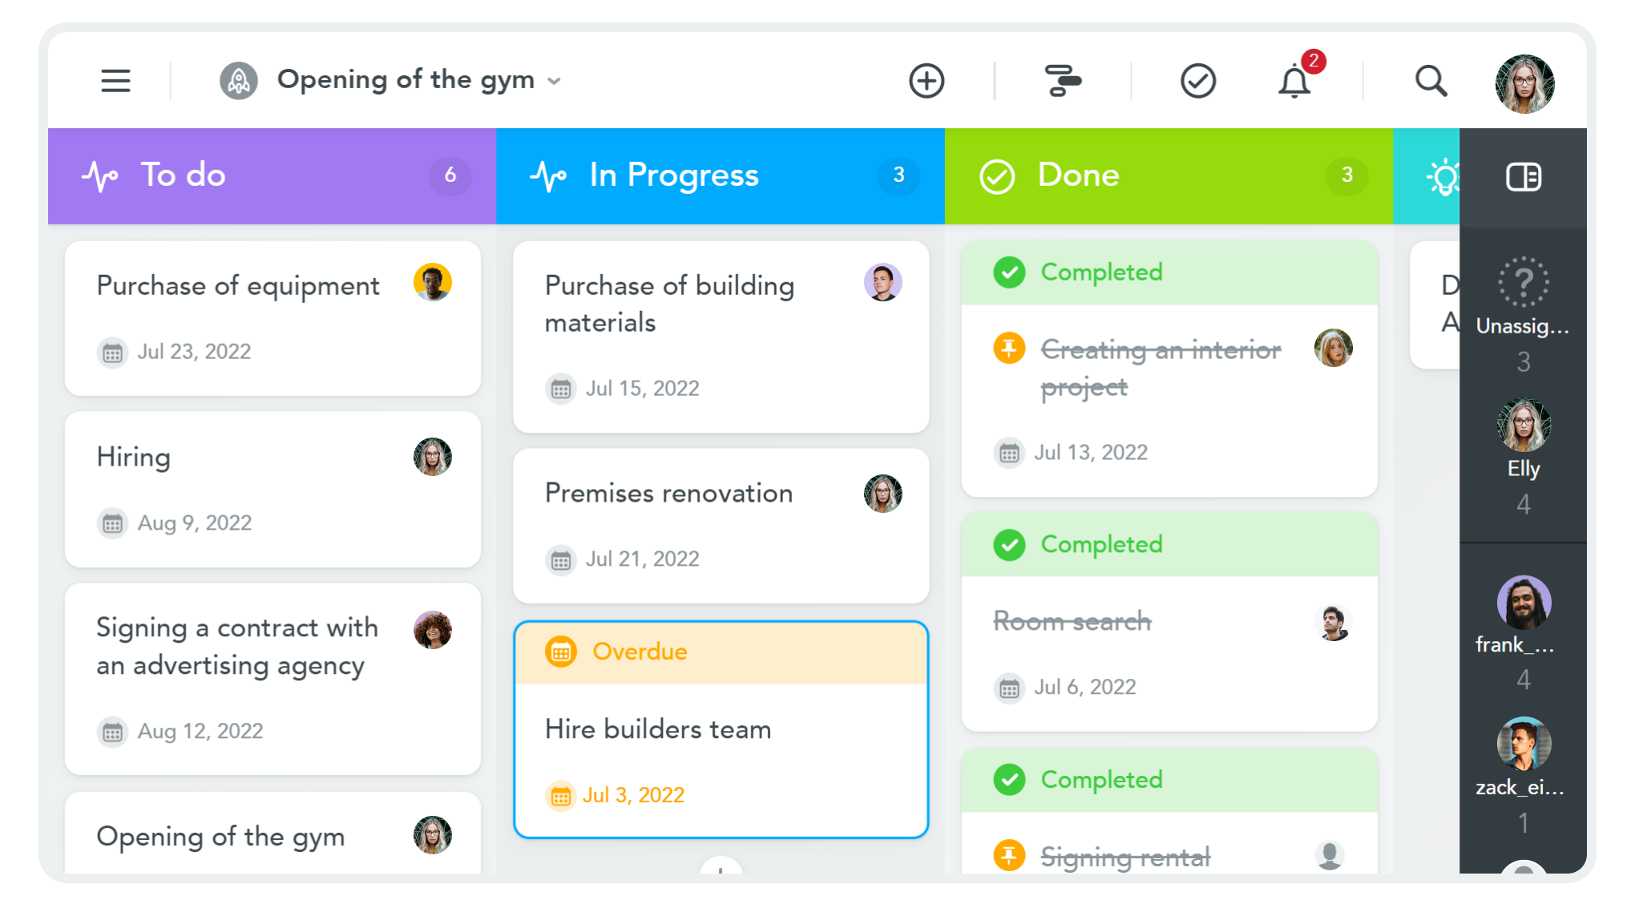Open the my tasks checkmark icon

[x=1198, y=81]
